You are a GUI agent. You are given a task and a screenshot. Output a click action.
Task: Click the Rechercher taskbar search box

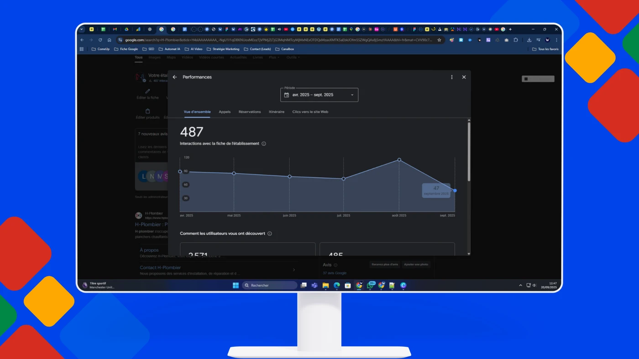[270, 285]
